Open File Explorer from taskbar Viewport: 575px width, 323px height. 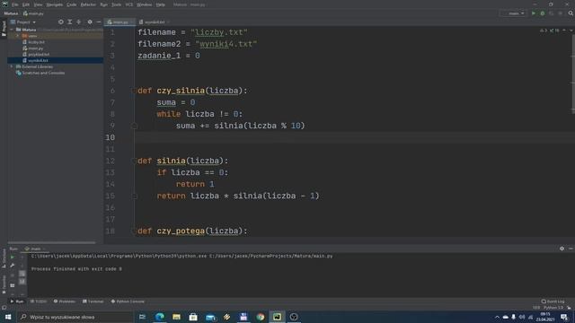[x=176, y=317]
